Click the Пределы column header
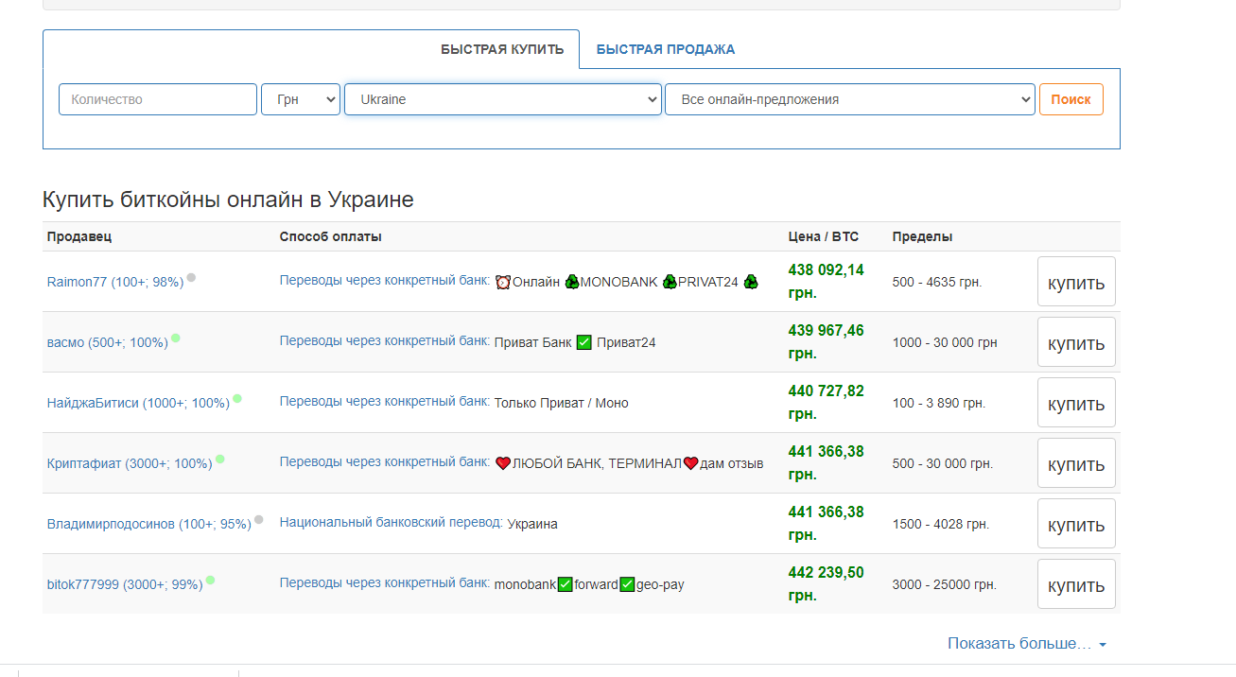The image size is (1236, 677). pyautogui.click(x=923, y=236)
